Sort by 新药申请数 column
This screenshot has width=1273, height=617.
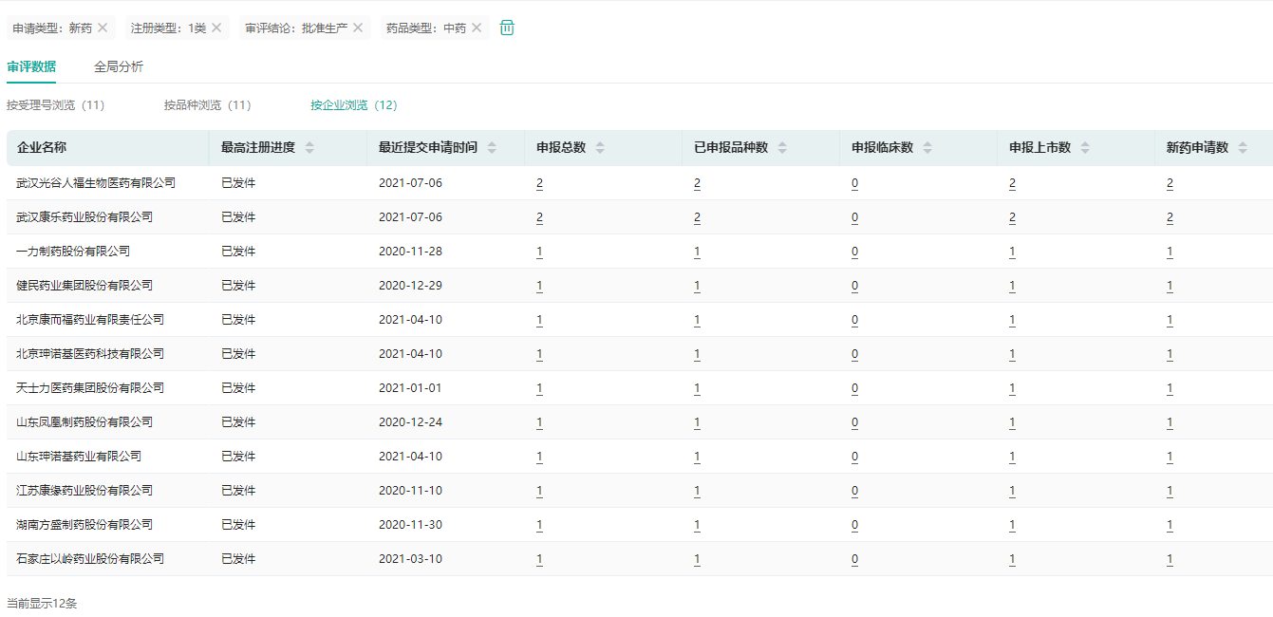pos(1243,148)
